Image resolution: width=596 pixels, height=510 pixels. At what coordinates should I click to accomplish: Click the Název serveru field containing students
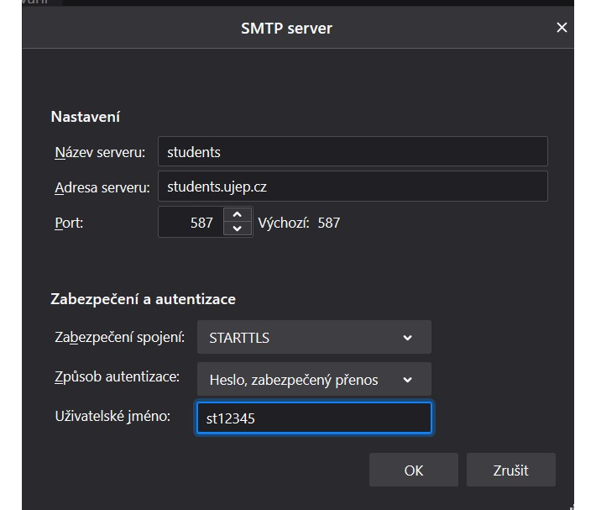pos(353,152)
